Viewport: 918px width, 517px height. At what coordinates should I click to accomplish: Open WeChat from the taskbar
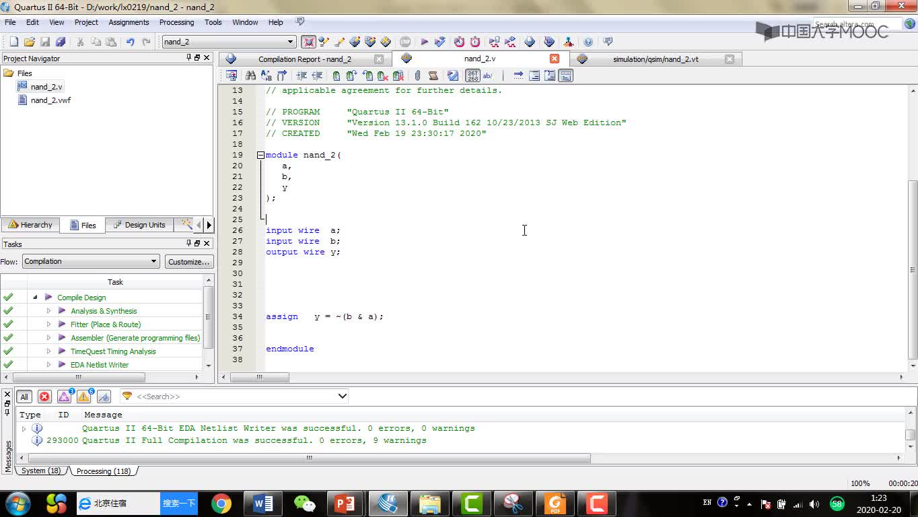tap(305, 504)
